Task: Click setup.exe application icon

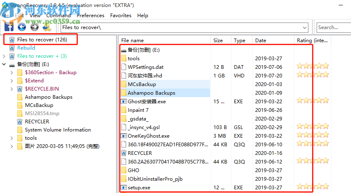Action: pos(124,188)
